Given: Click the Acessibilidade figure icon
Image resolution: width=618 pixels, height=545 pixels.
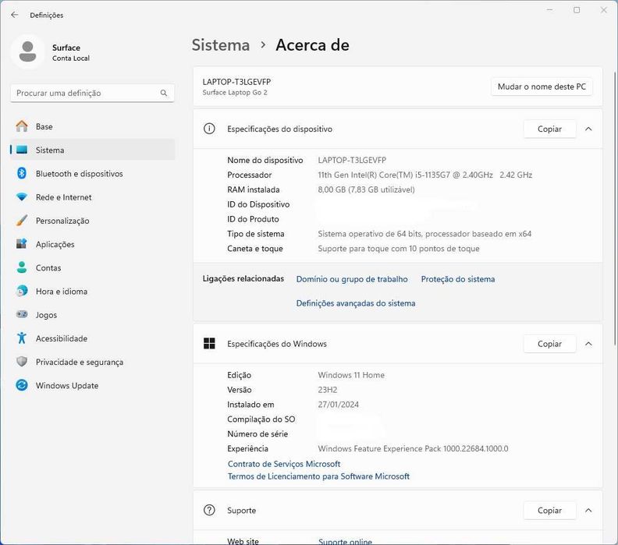Looking at the screenshot, I should (22, 338).
